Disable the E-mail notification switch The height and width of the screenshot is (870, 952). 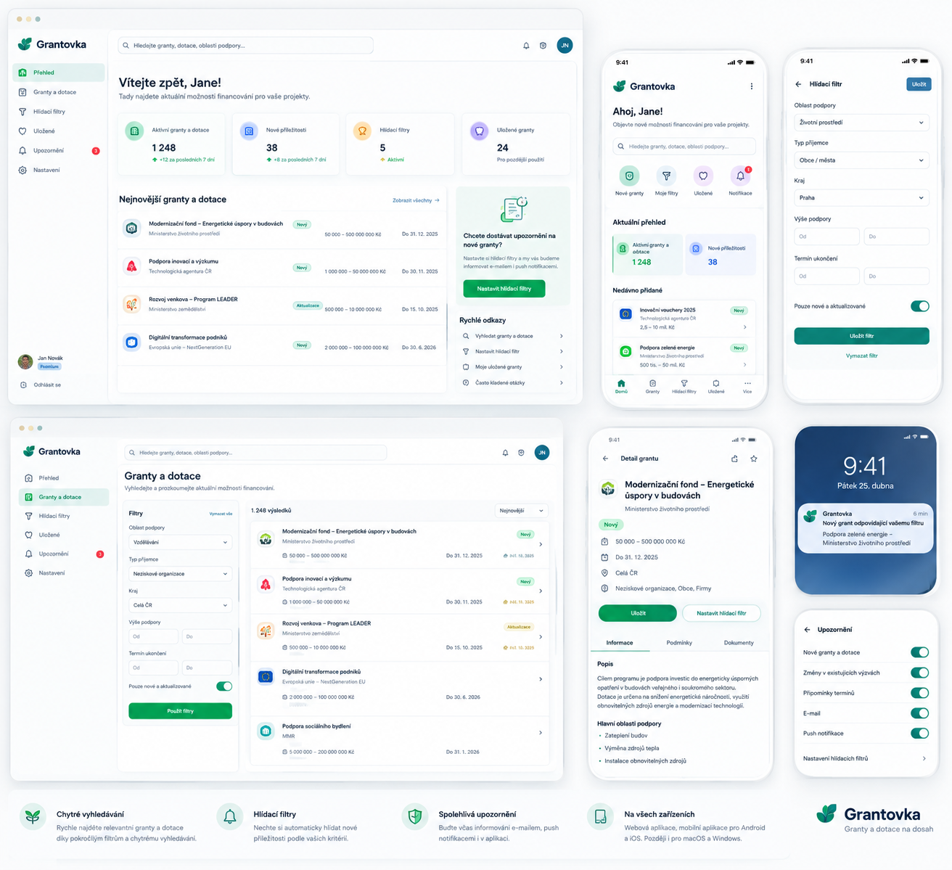(x=919, y=713)
